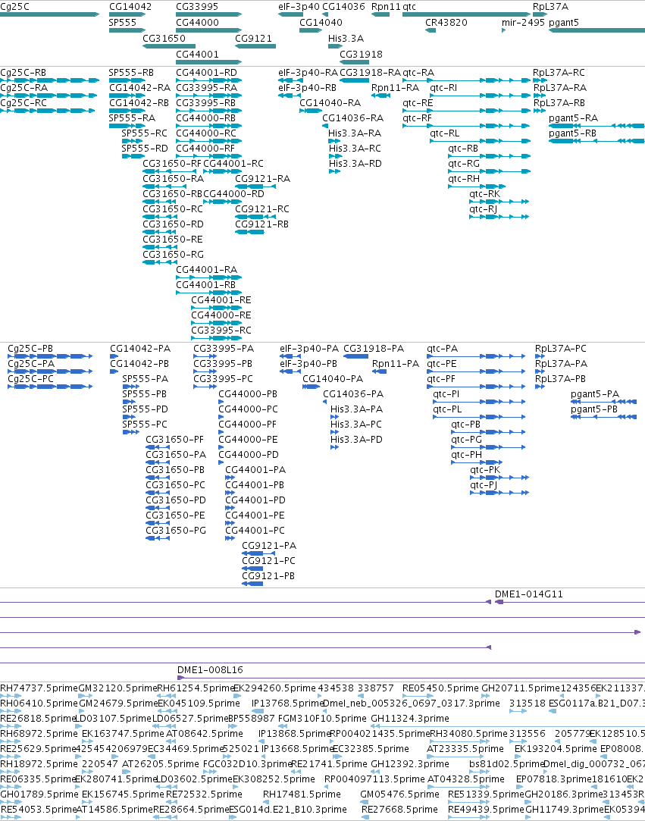645x821 pixels.
Task: Select transcript Rpn11-RA
Action: pyautogui.click(x=396, y=87)
